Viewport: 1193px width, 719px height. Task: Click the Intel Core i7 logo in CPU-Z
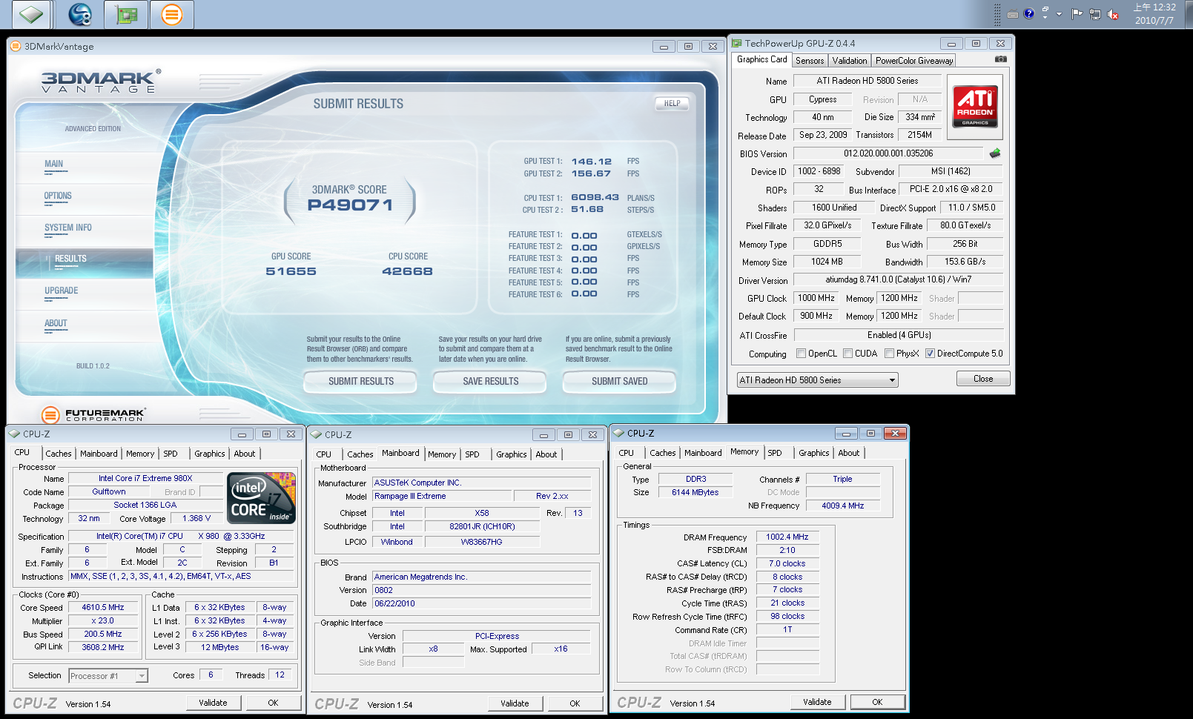[261, 498]
